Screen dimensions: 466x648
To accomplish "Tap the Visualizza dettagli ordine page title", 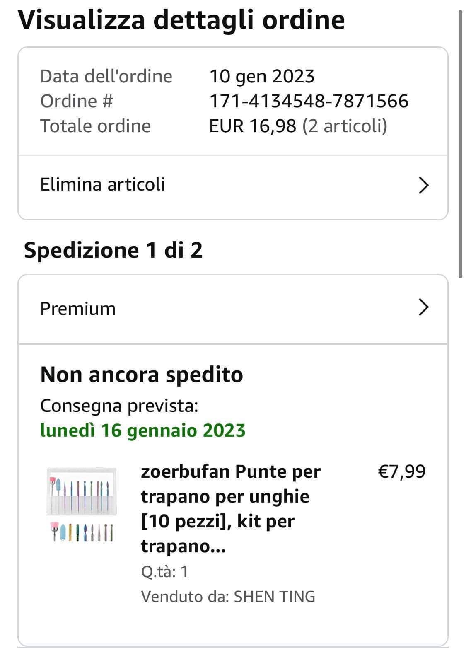I will tap(181, 19).
